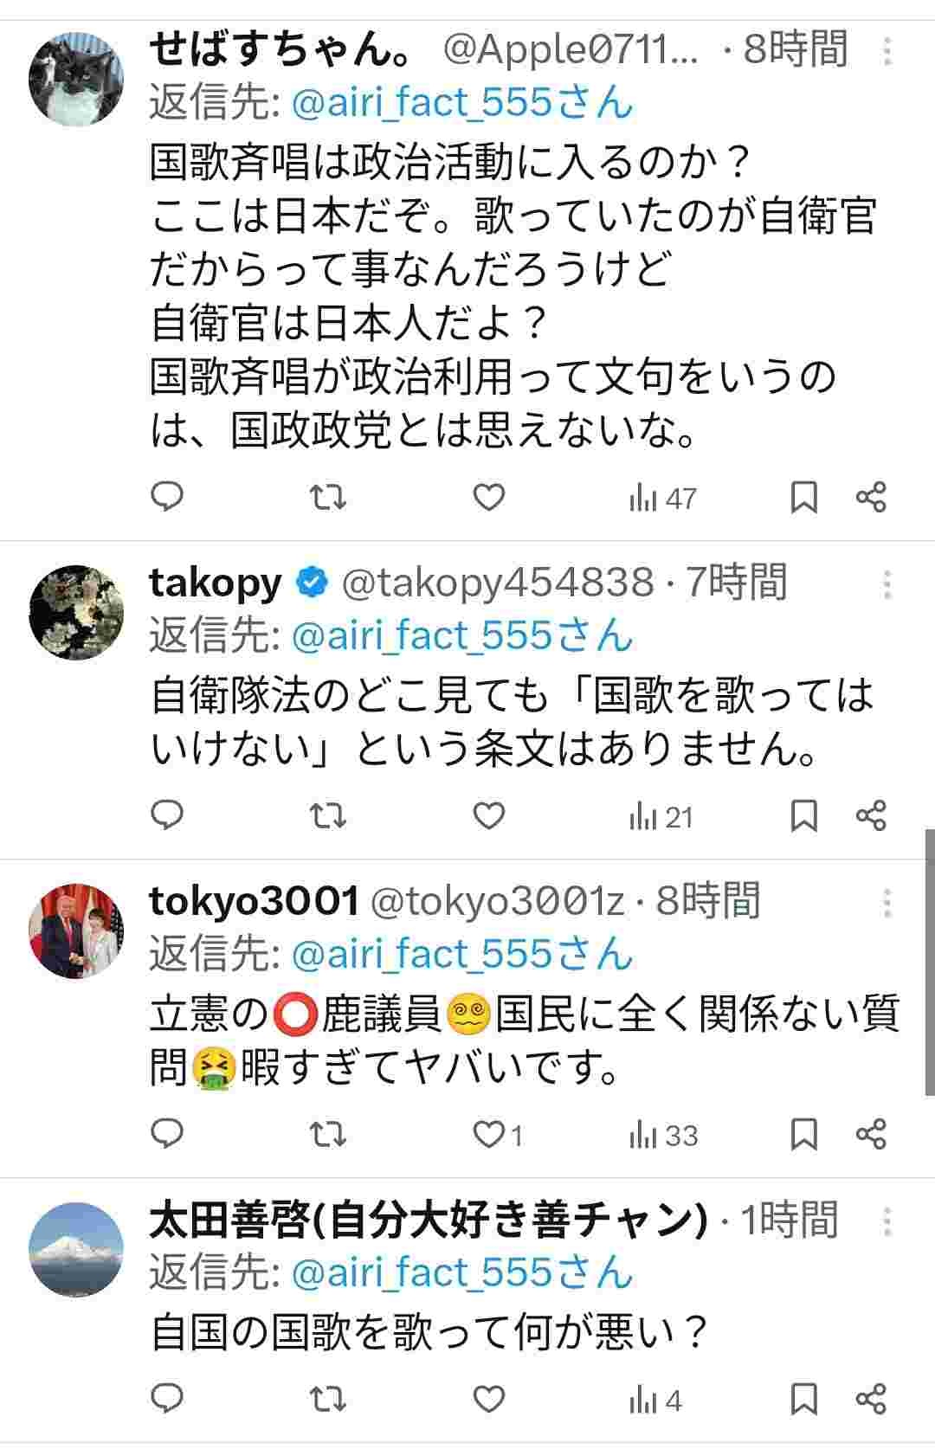Like the tokyo3001 tweet with 1 like
935x1449 pixels.
click(491, 1134)
